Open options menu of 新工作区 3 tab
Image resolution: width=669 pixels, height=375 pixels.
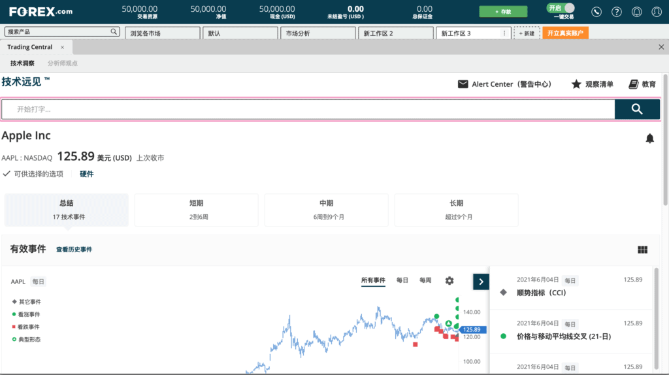[x=504, y=33]
